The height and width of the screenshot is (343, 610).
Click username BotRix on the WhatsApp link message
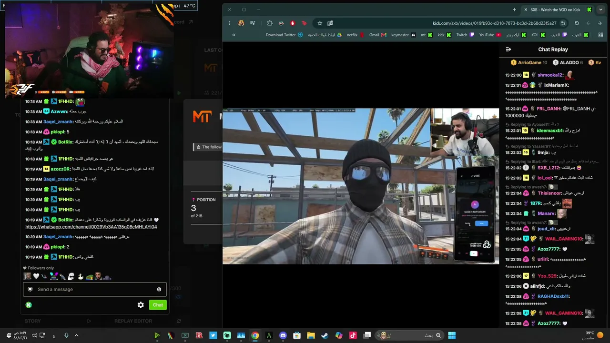[65, 220]
